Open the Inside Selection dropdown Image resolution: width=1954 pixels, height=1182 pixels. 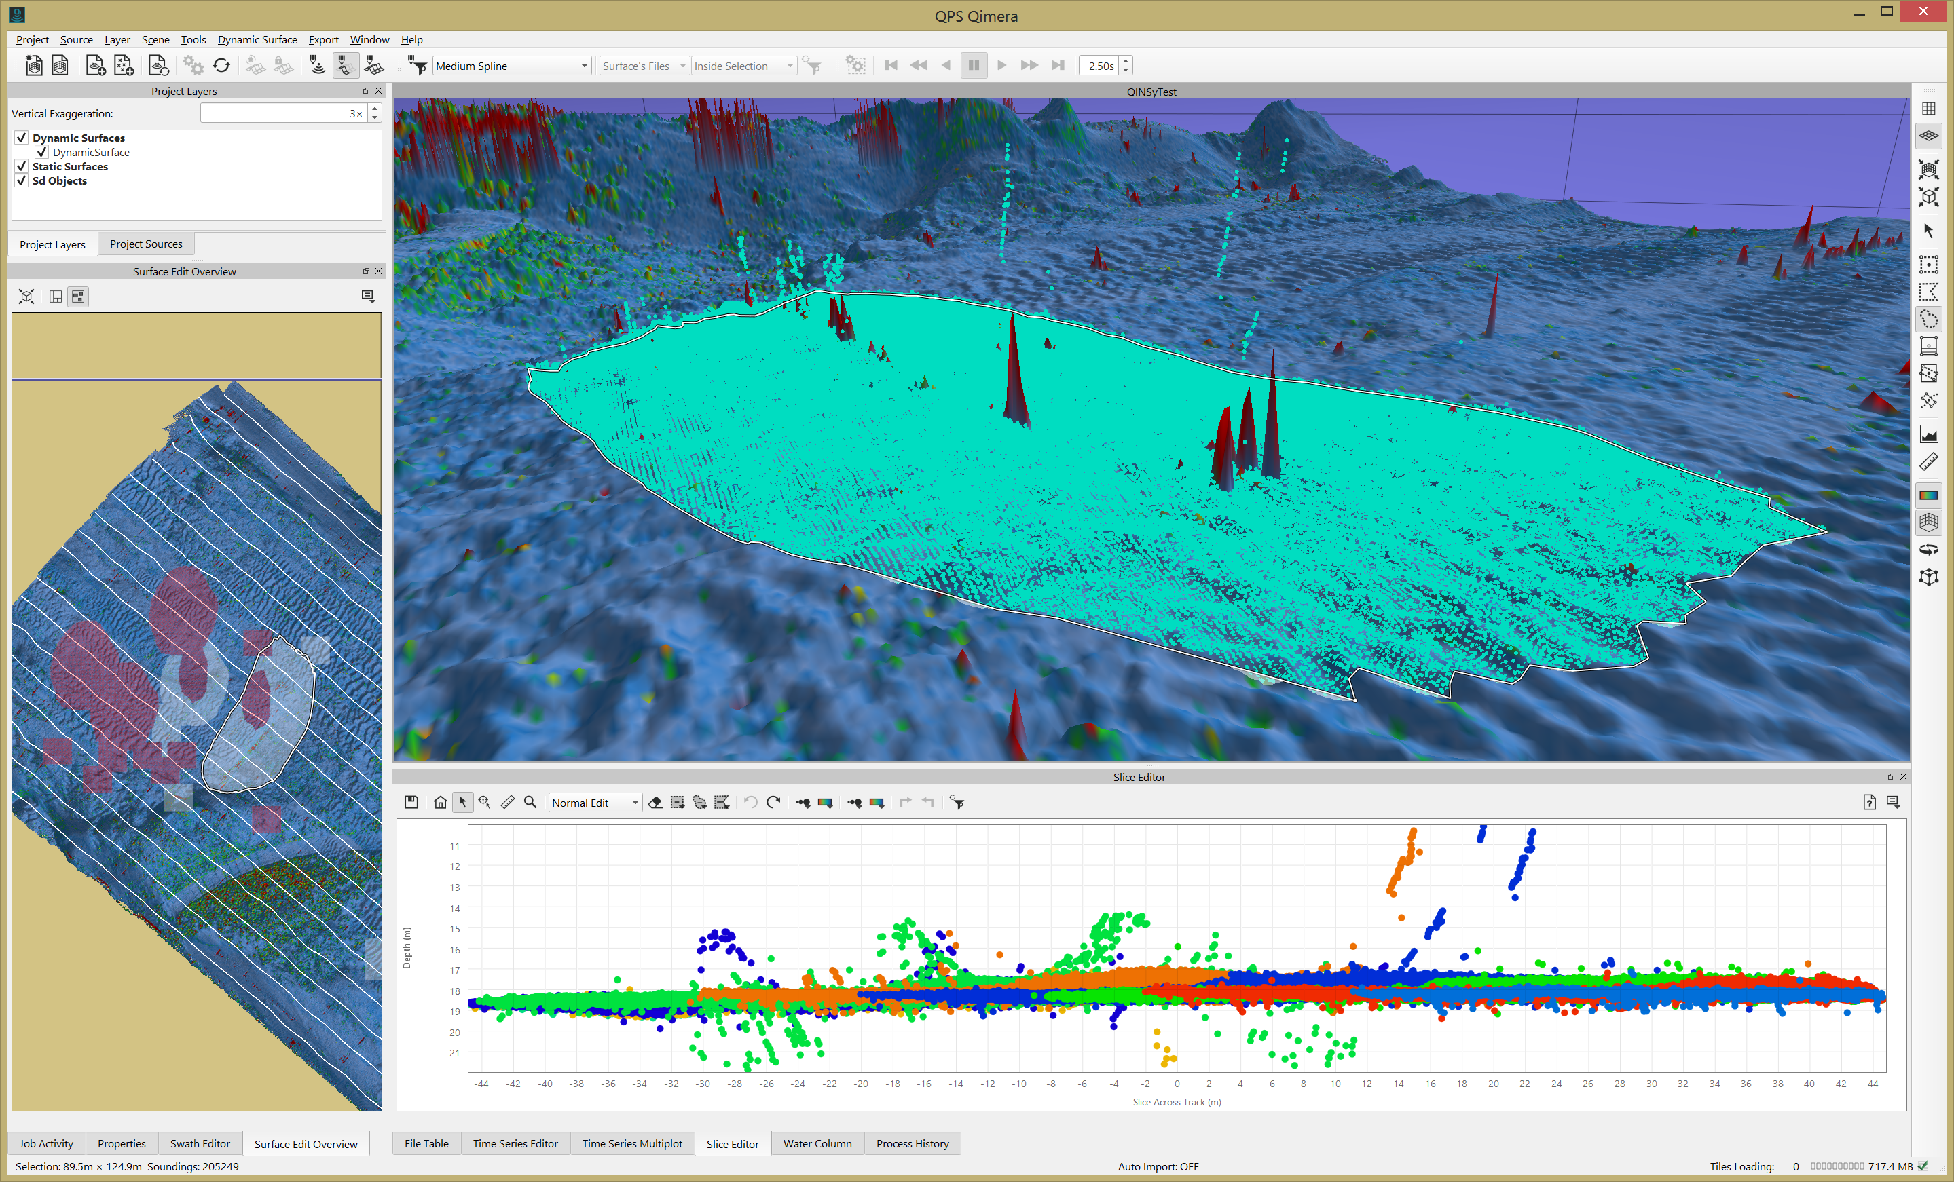point(743,66)
